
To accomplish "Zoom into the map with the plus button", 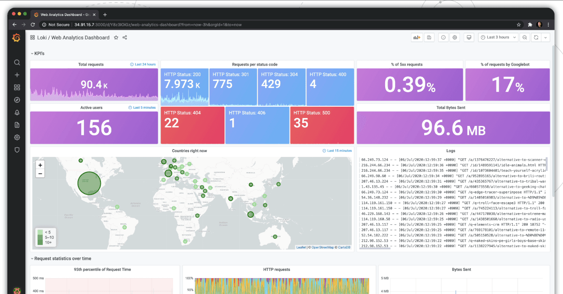I will click(40, 165).
